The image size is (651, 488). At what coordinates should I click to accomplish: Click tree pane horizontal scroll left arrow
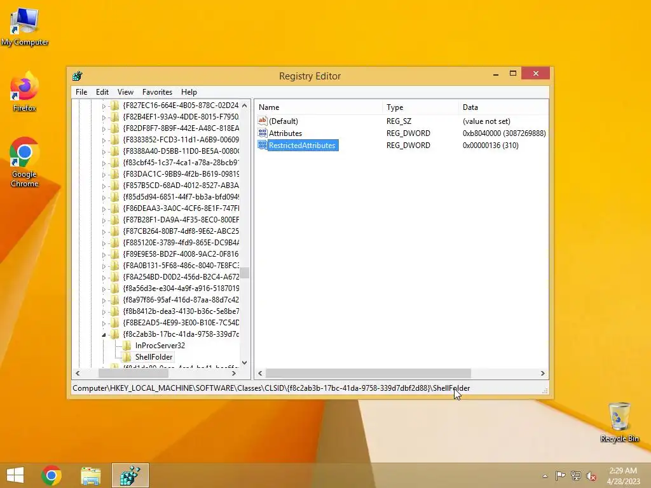pyautogui.click(x=78, y=374)
